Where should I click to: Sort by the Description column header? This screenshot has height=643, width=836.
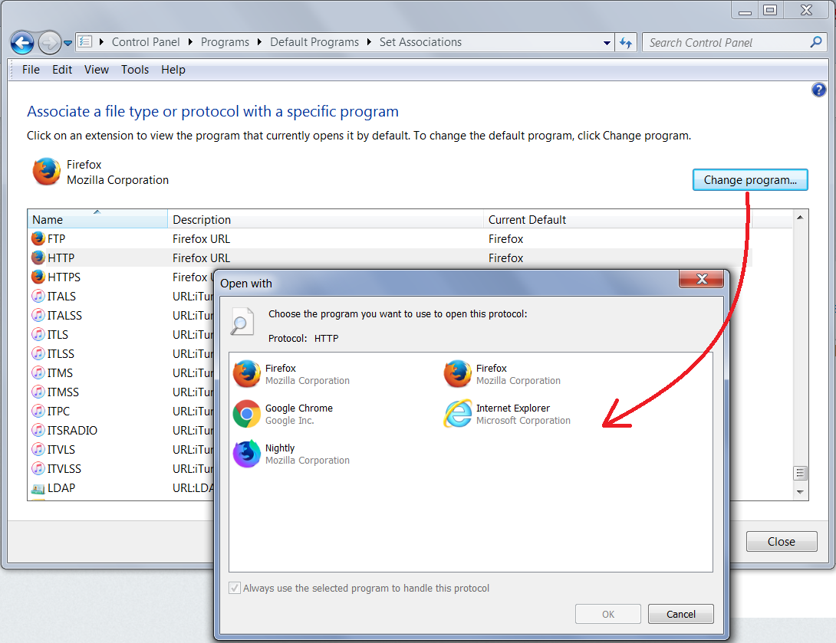point(326,219)
